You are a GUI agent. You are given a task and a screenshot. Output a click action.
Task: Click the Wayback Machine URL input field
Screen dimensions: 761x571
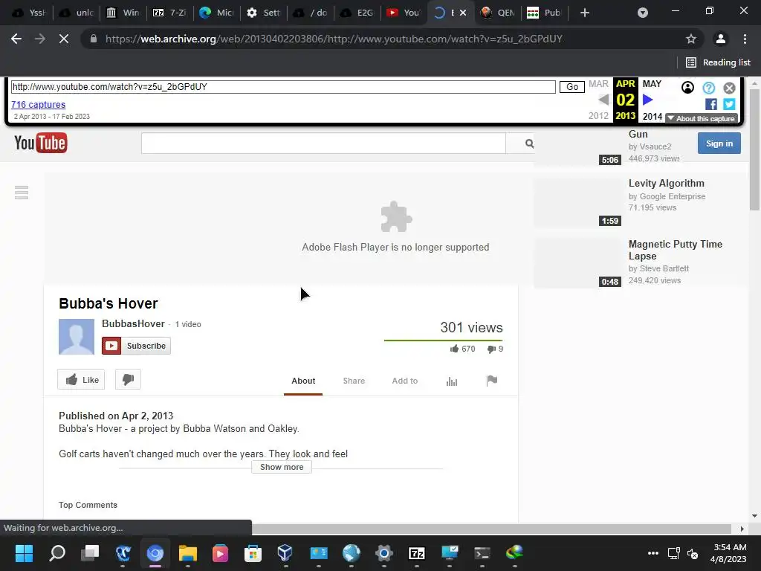[283, 87]
